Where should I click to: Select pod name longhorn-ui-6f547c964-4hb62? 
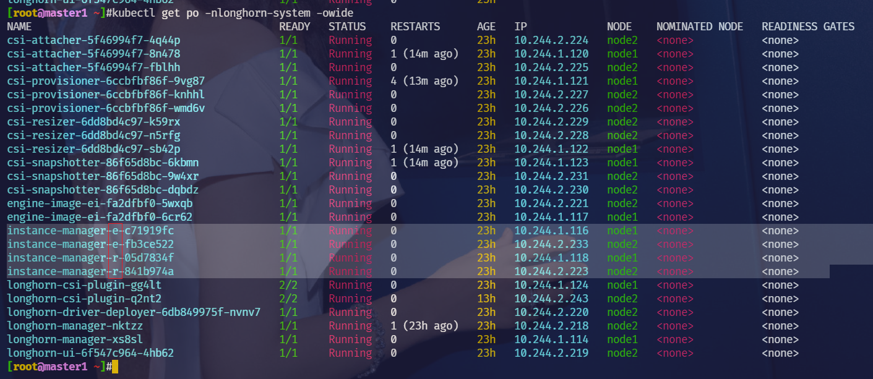(x=90, y=353)
